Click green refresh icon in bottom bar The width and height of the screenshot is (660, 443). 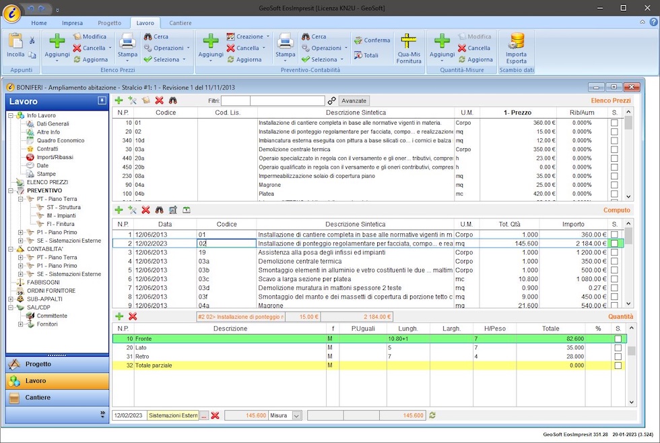pos(432,415)
